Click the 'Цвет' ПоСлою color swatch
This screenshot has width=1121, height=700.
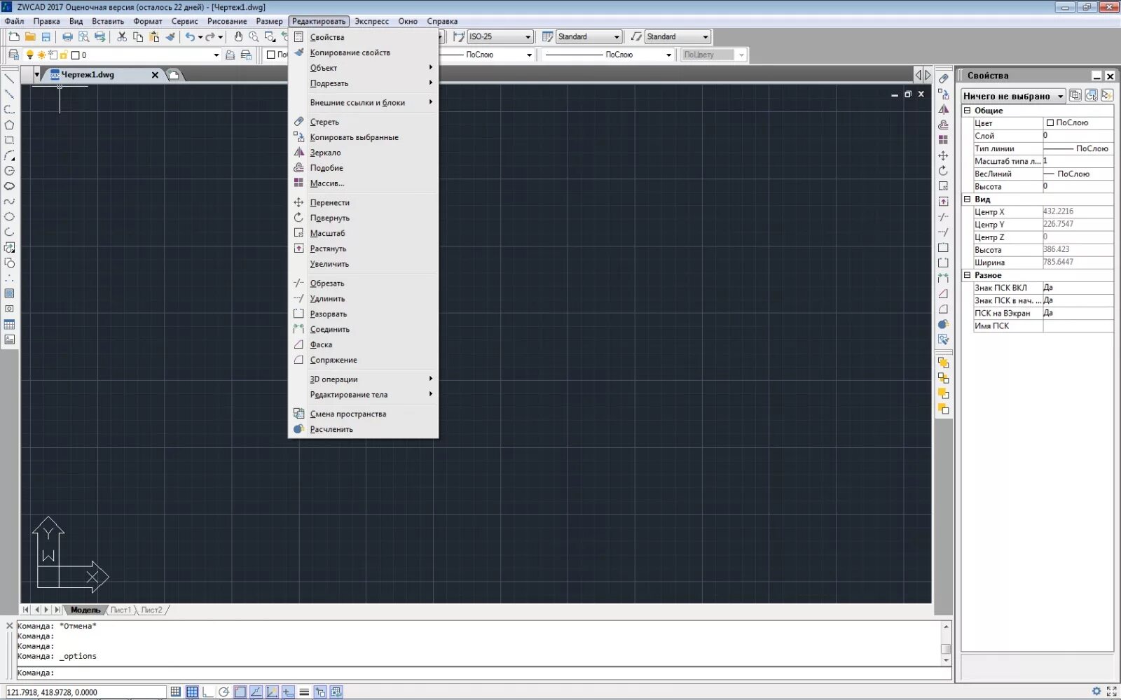click(1050, 122)
